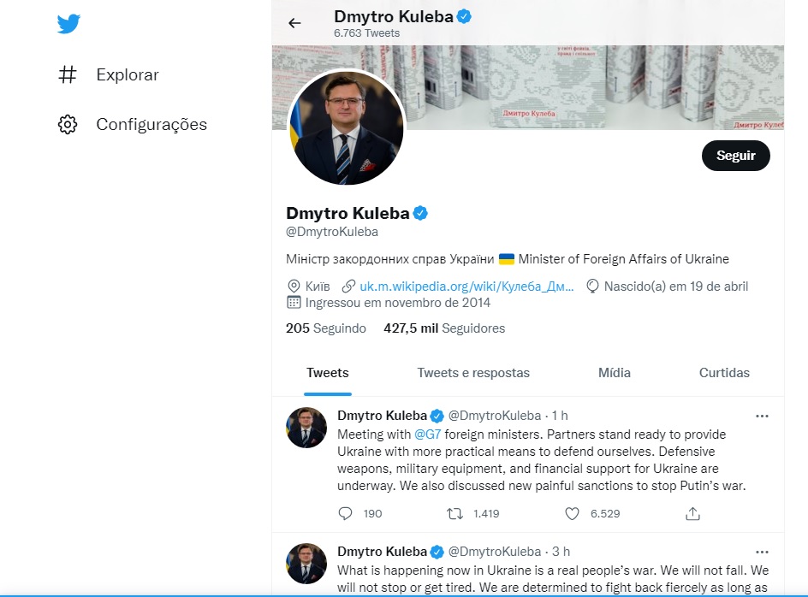Switch to Tweets e respostas tab

click(473, 373)
